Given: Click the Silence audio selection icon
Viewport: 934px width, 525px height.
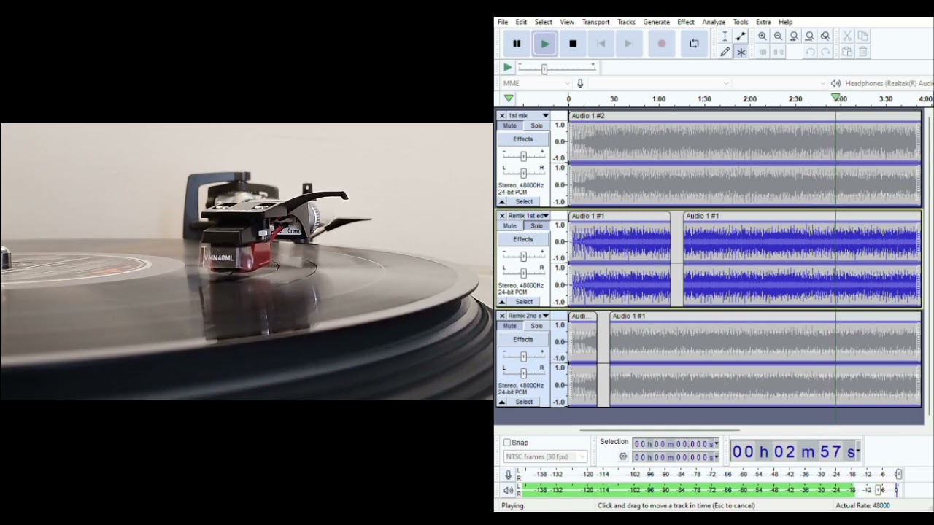Looking at the screenshot, I should tap(779, 52).
